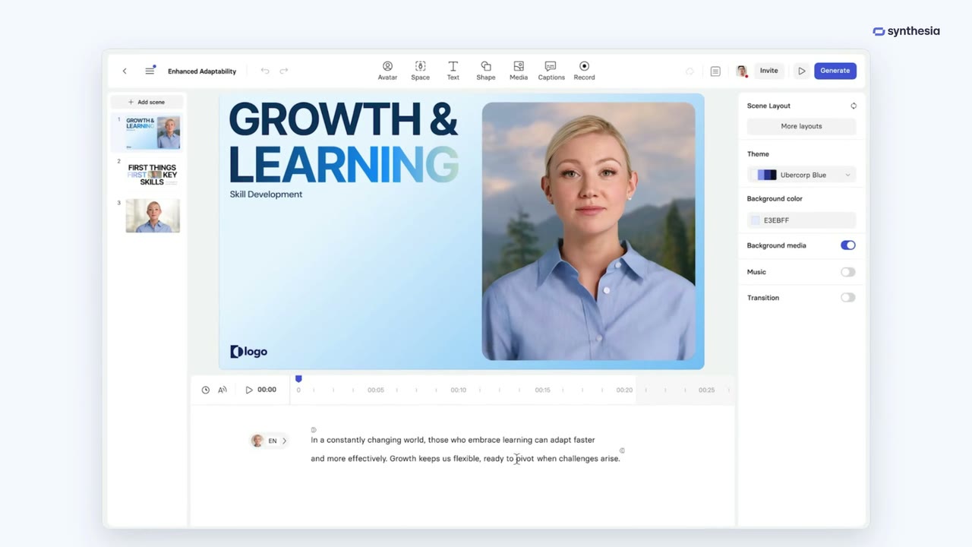The height and width of the screenshot is (547, 972).
Task: Click the 00:10 mark on the timeline
Action: [458, 390]
